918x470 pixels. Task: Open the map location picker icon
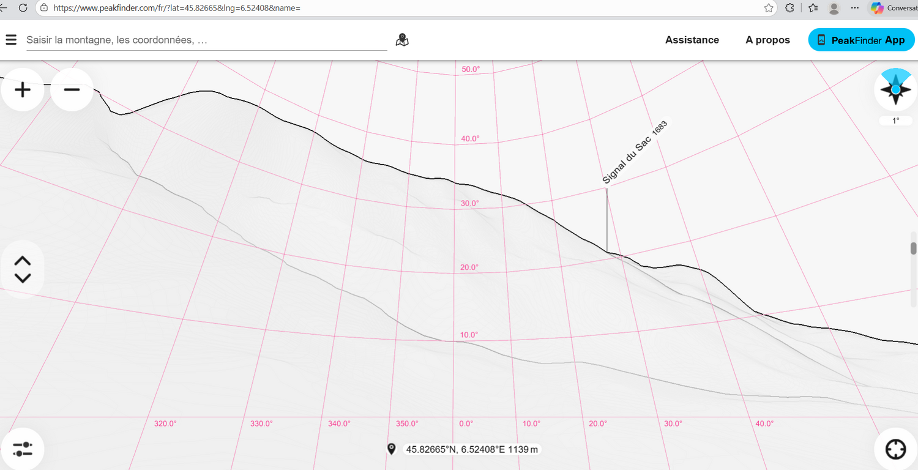[x=402, y=40]
